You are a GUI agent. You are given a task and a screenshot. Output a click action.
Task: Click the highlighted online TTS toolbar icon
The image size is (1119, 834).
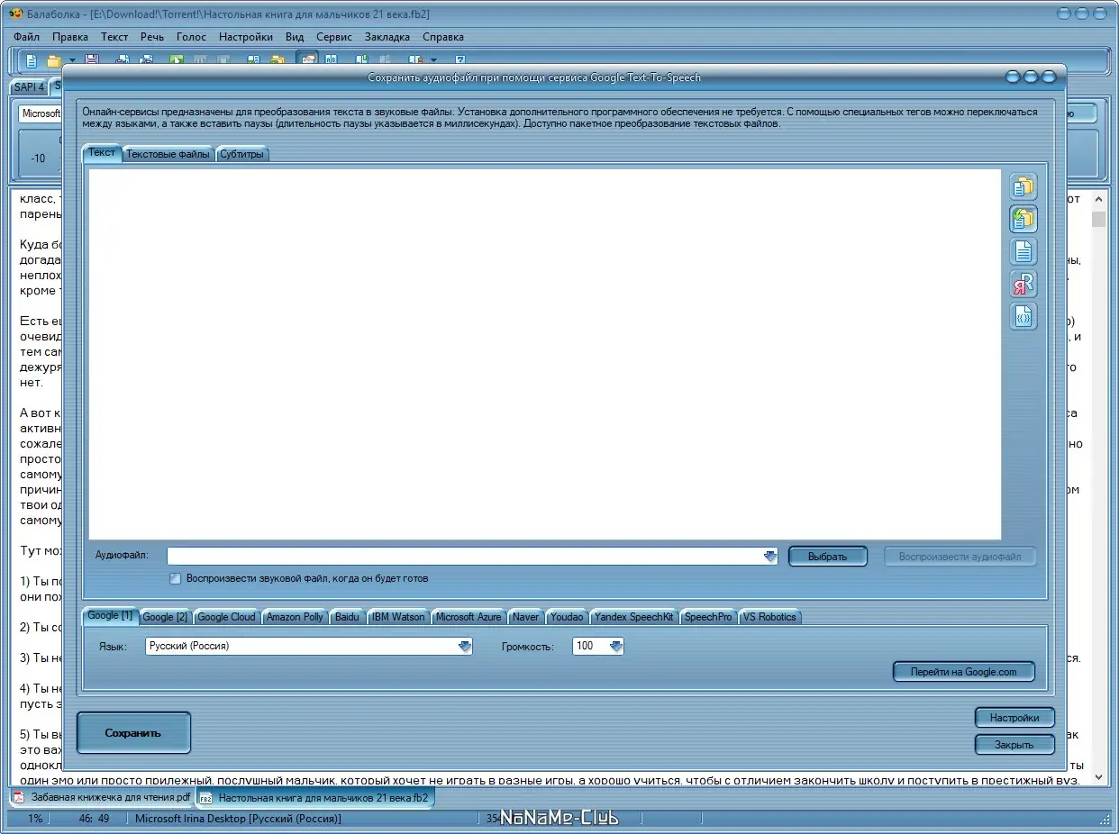[x=308, y=58]
